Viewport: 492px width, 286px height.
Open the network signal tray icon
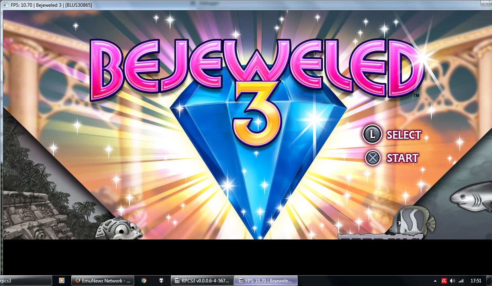tap(461, 281)
